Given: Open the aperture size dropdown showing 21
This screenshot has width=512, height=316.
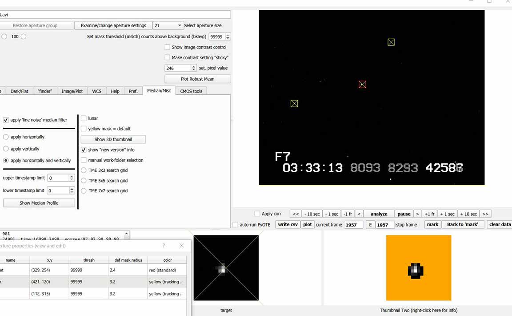Looking at the screenshot, I should point(168,26).
